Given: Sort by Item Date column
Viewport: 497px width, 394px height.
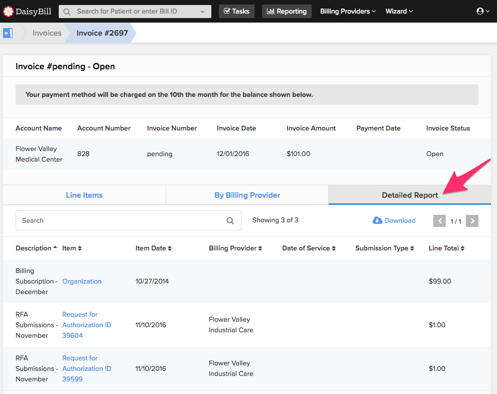Looking at the screenshot, I should coord(154,248).
